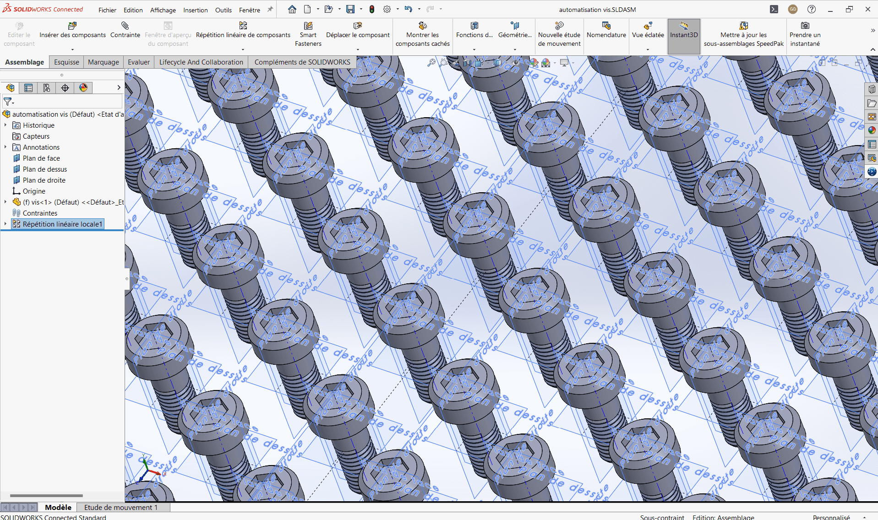Create a Nouvelle étude de mouvement

coord(559,34)
